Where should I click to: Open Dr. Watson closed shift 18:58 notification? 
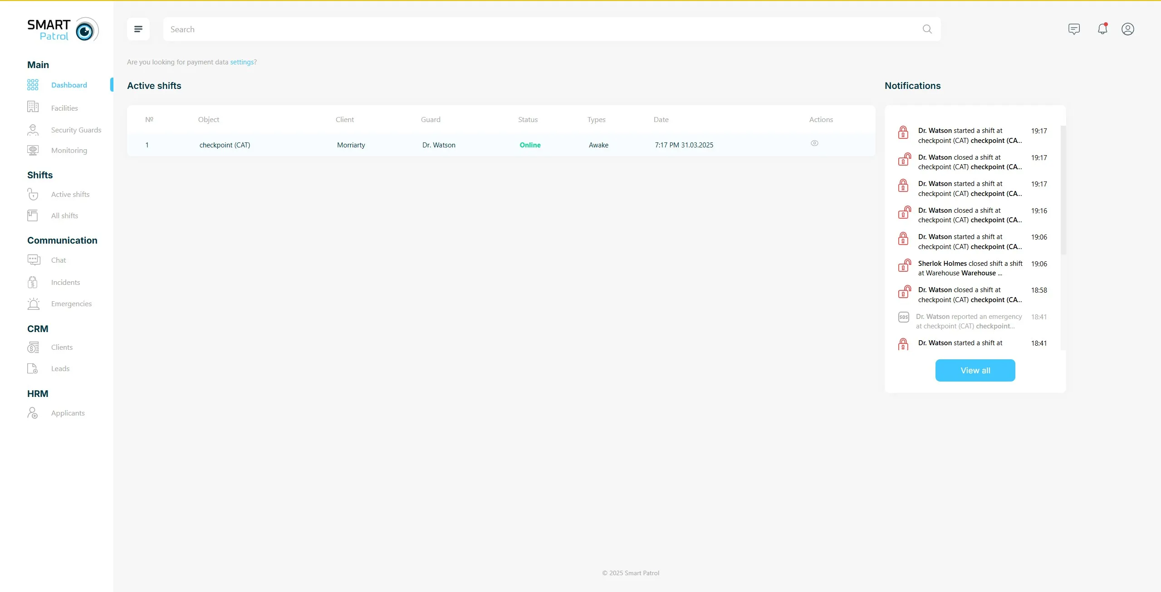pyautogui.click(x=973, y=294)
